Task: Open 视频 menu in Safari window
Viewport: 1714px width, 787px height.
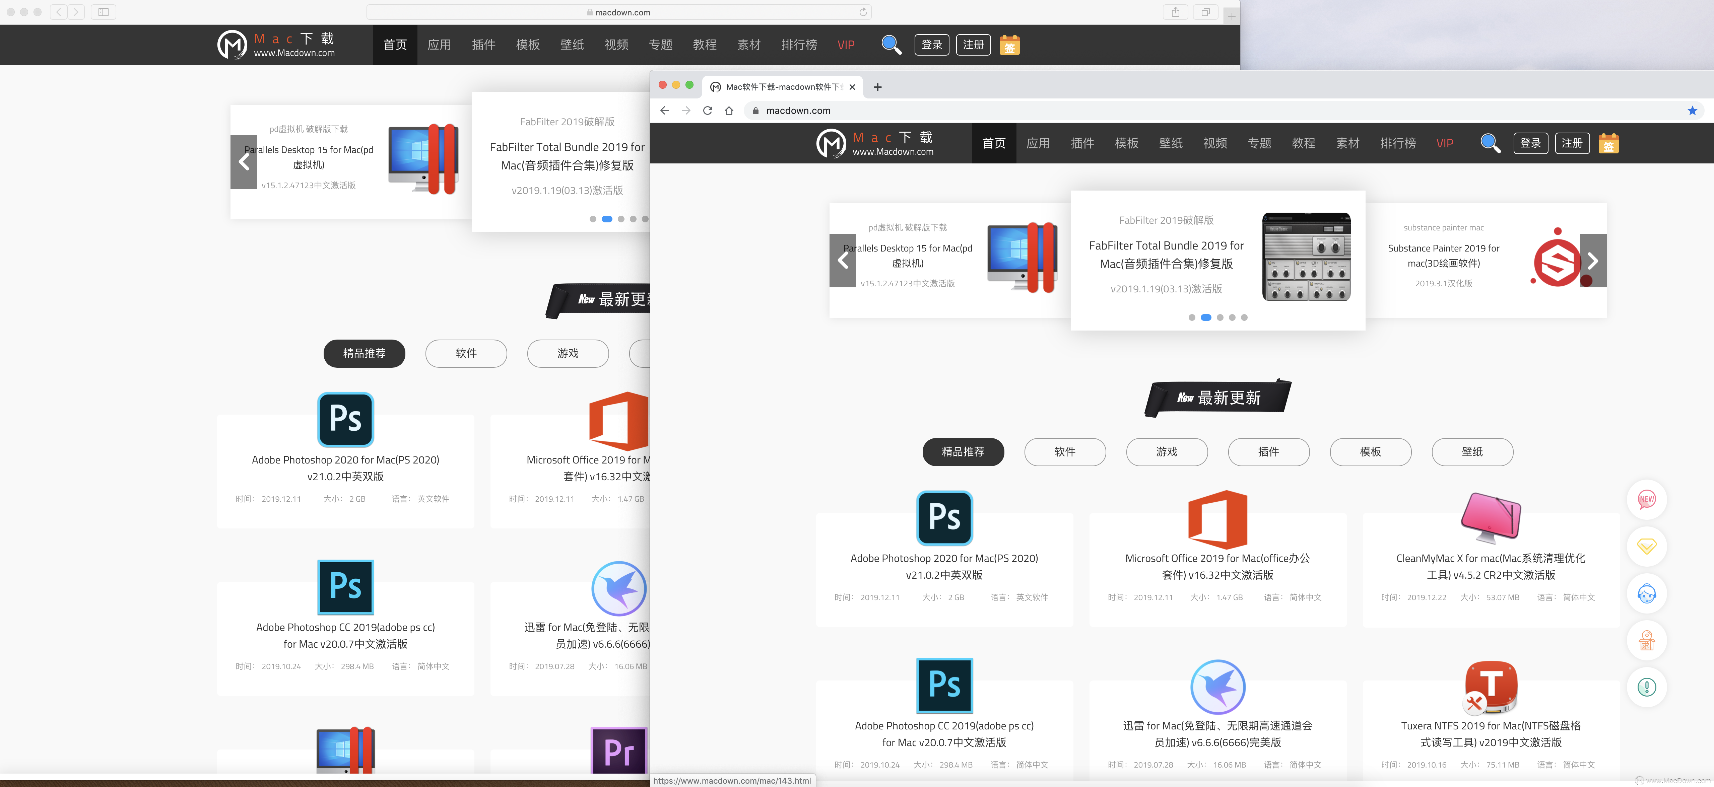Action: click(x=616, y=45)
